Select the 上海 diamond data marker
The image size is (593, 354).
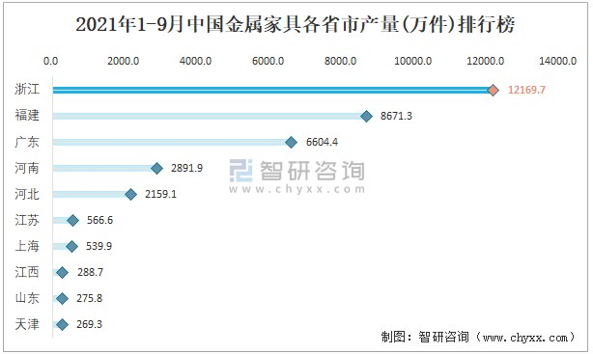[x=71, y=246]
